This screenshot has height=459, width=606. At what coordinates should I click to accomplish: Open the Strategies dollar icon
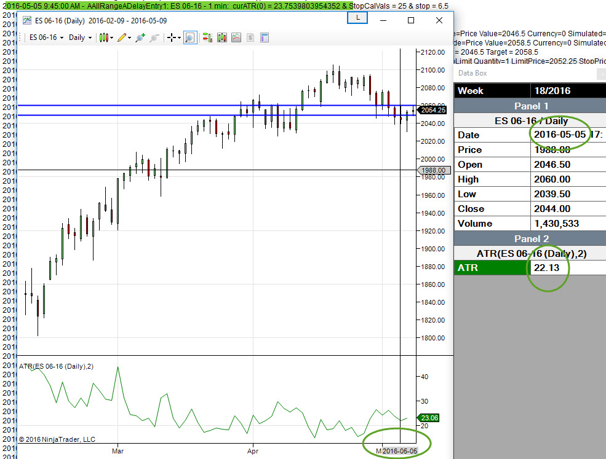click(250, 37)
